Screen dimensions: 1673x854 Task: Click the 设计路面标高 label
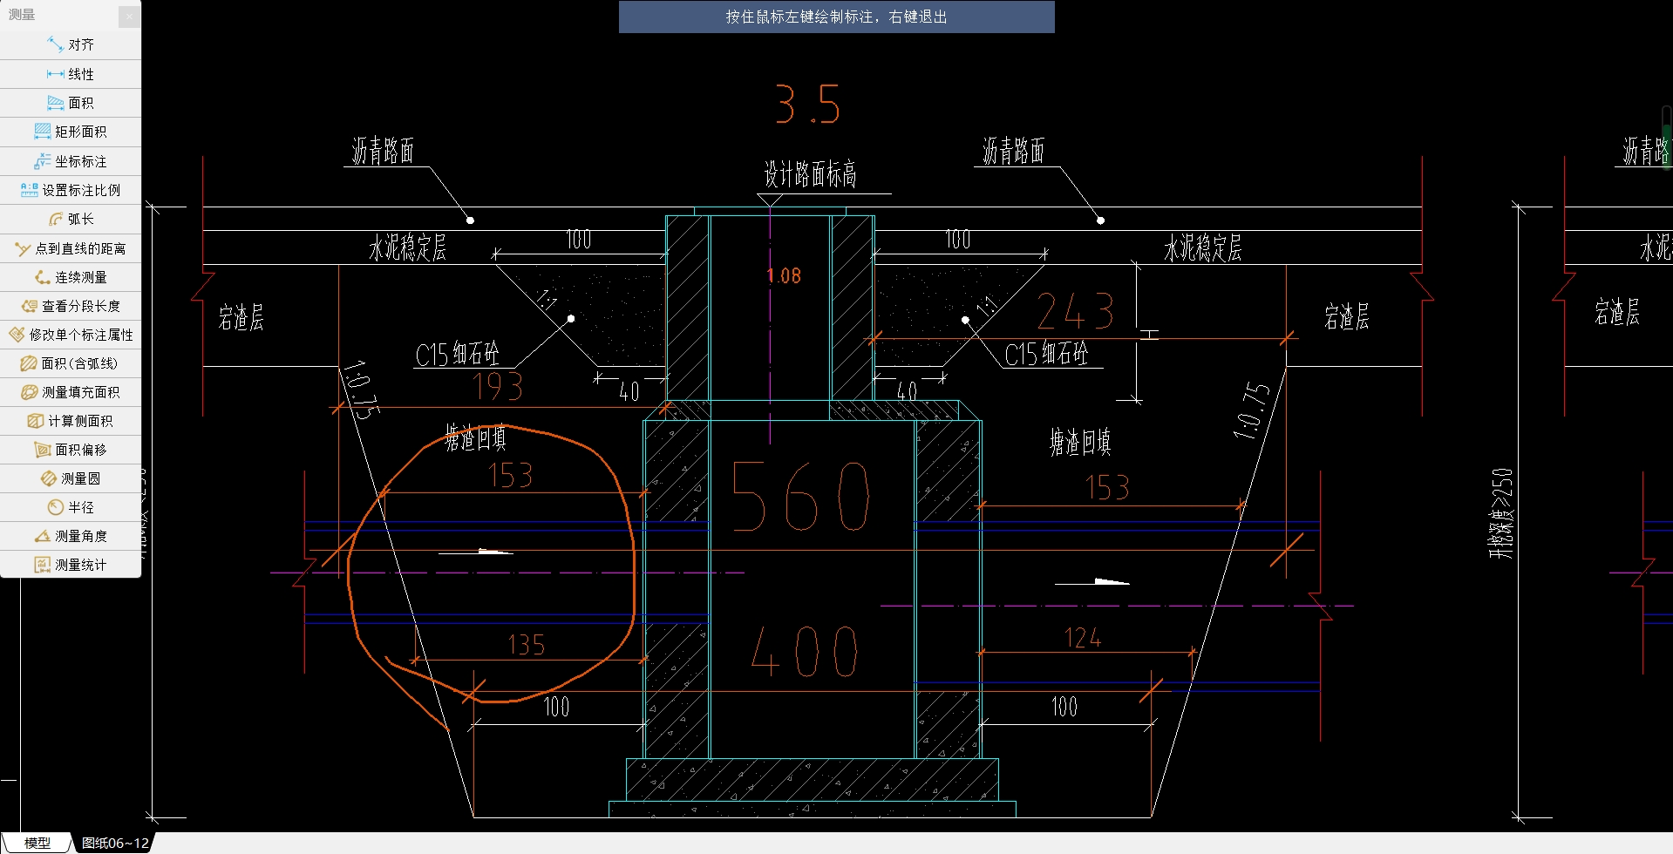pyautogui.click(x=810, y=174)
